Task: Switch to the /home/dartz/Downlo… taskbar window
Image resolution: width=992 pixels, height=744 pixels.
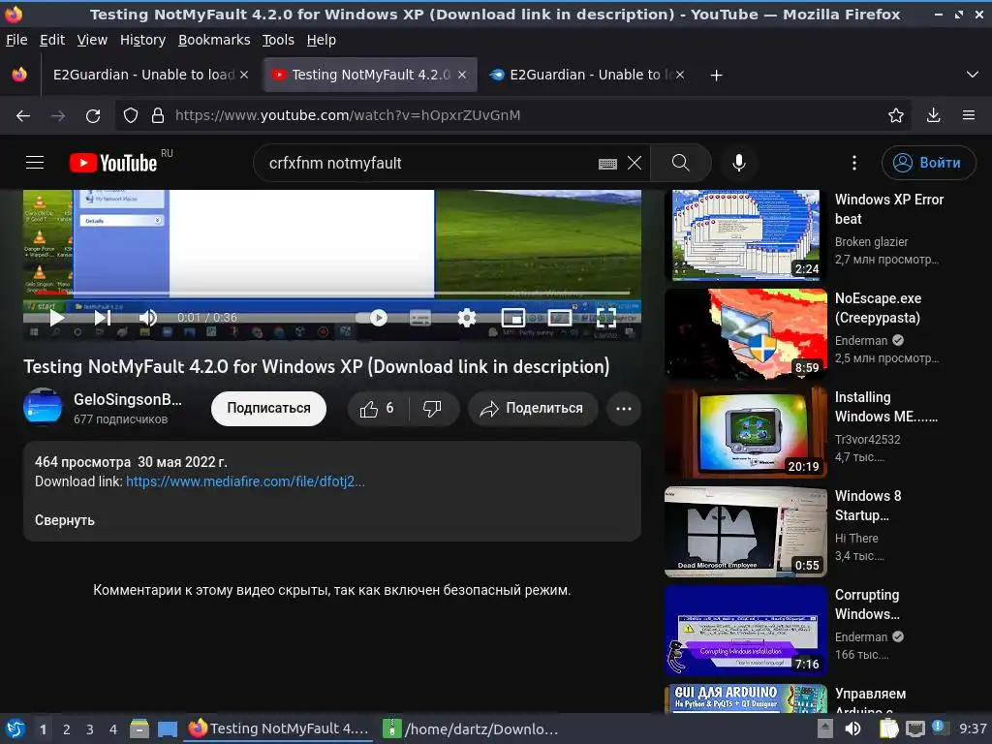Action: point(473,729)
